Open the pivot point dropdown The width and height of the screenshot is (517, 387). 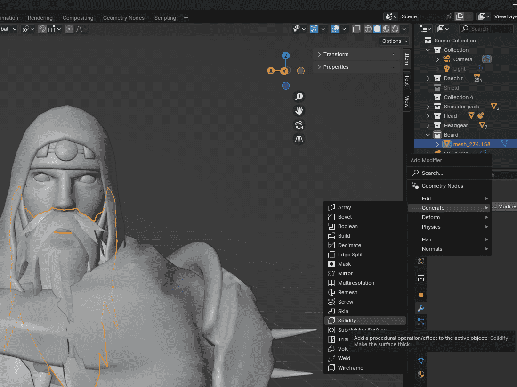(28, 29)
